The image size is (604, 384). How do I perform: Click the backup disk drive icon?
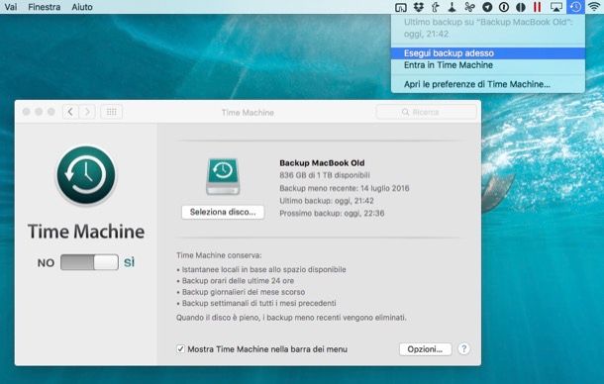(x=223, y=176)
